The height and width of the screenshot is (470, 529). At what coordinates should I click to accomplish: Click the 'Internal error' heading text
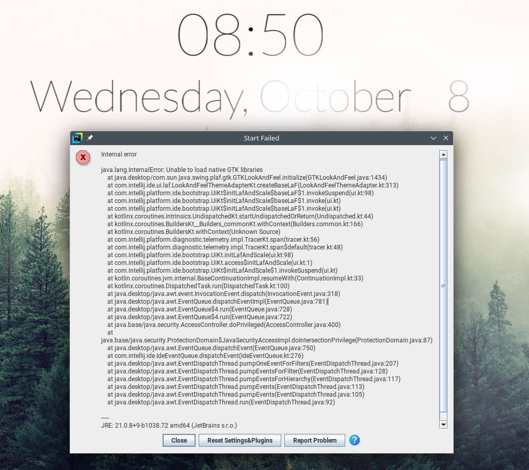119,154
